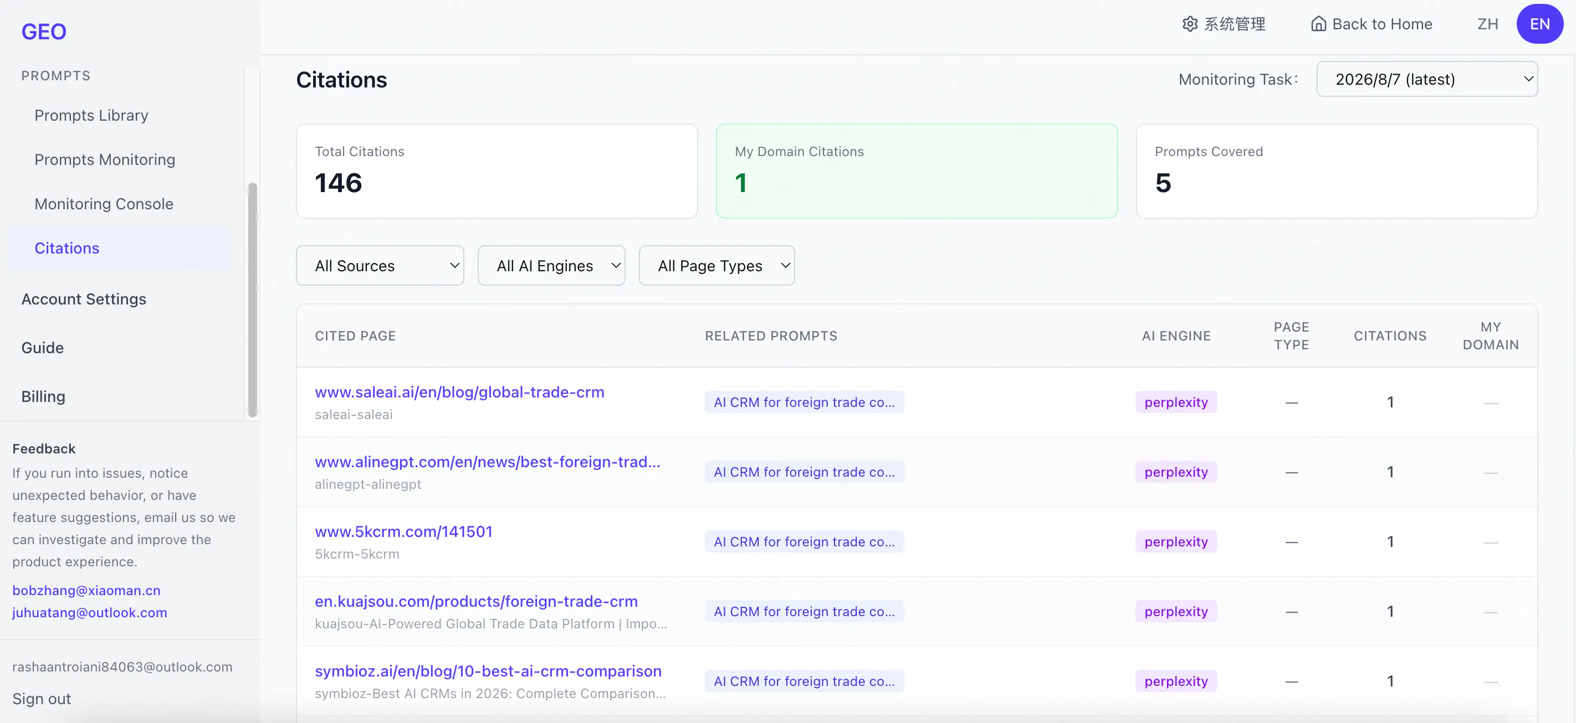1576x723 pixels.
Task: Click the CITATIONS column header
Action: (1389, 335)
